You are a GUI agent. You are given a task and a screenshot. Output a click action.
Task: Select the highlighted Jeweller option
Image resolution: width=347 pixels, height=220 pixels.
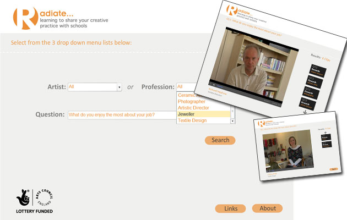pyautogui.click(x=204, y=114)
